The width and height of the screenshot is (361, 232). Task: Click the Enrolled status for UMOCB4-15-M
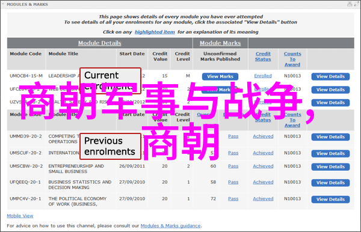[263, 76]
